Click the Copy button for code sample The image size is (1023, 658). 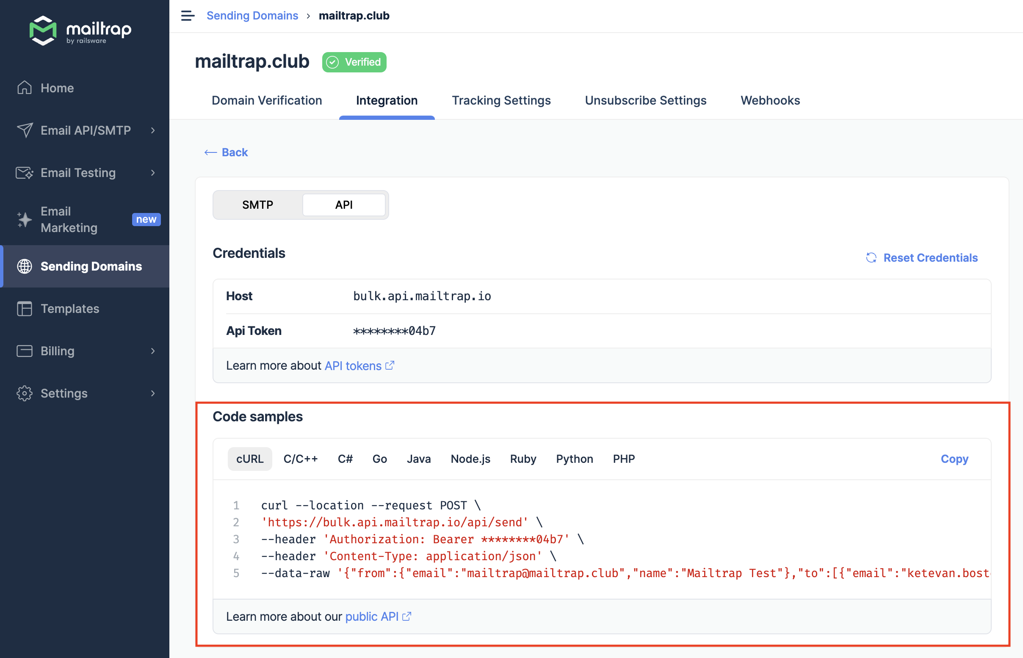click(x=954, y=459)
